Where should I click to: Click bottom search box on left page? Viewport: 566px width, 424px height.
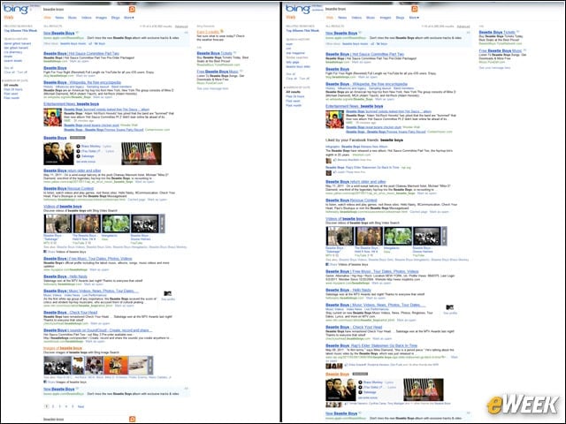click(x=86, y=419)
